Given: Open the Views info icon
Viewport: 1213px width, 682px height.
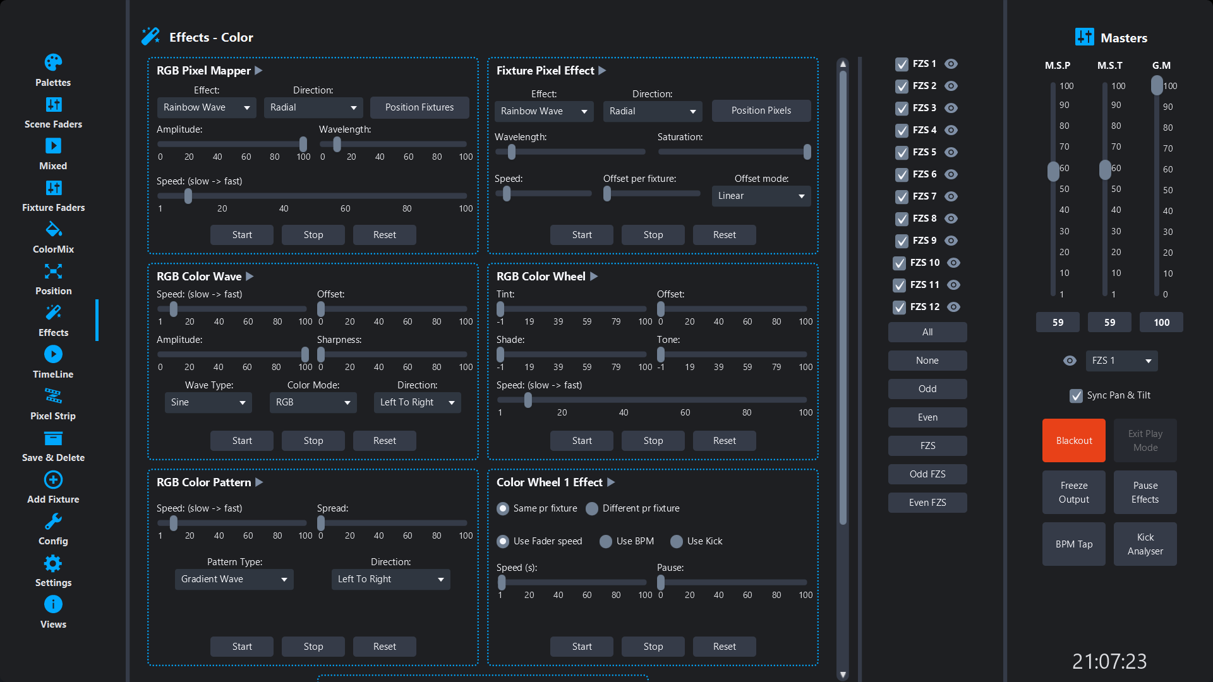Looking at the screenshot, I should [x=53, y=605].
